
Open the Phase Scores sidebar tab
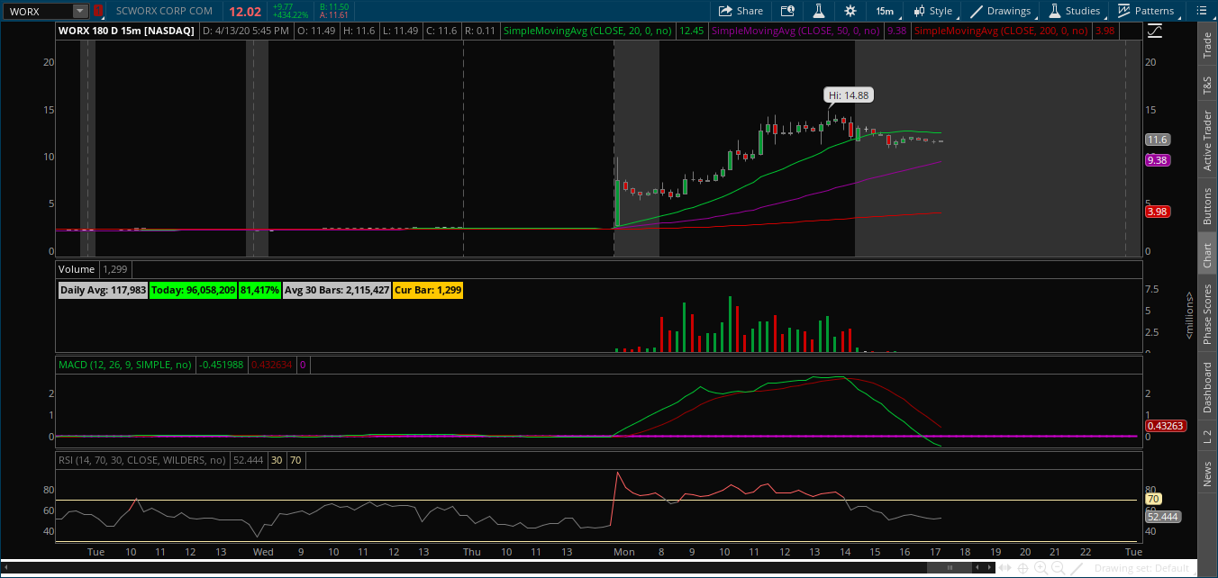tap(1207, 314)
